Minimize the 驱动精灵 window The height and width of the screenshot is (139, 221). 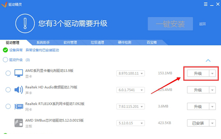click(212, 5)
